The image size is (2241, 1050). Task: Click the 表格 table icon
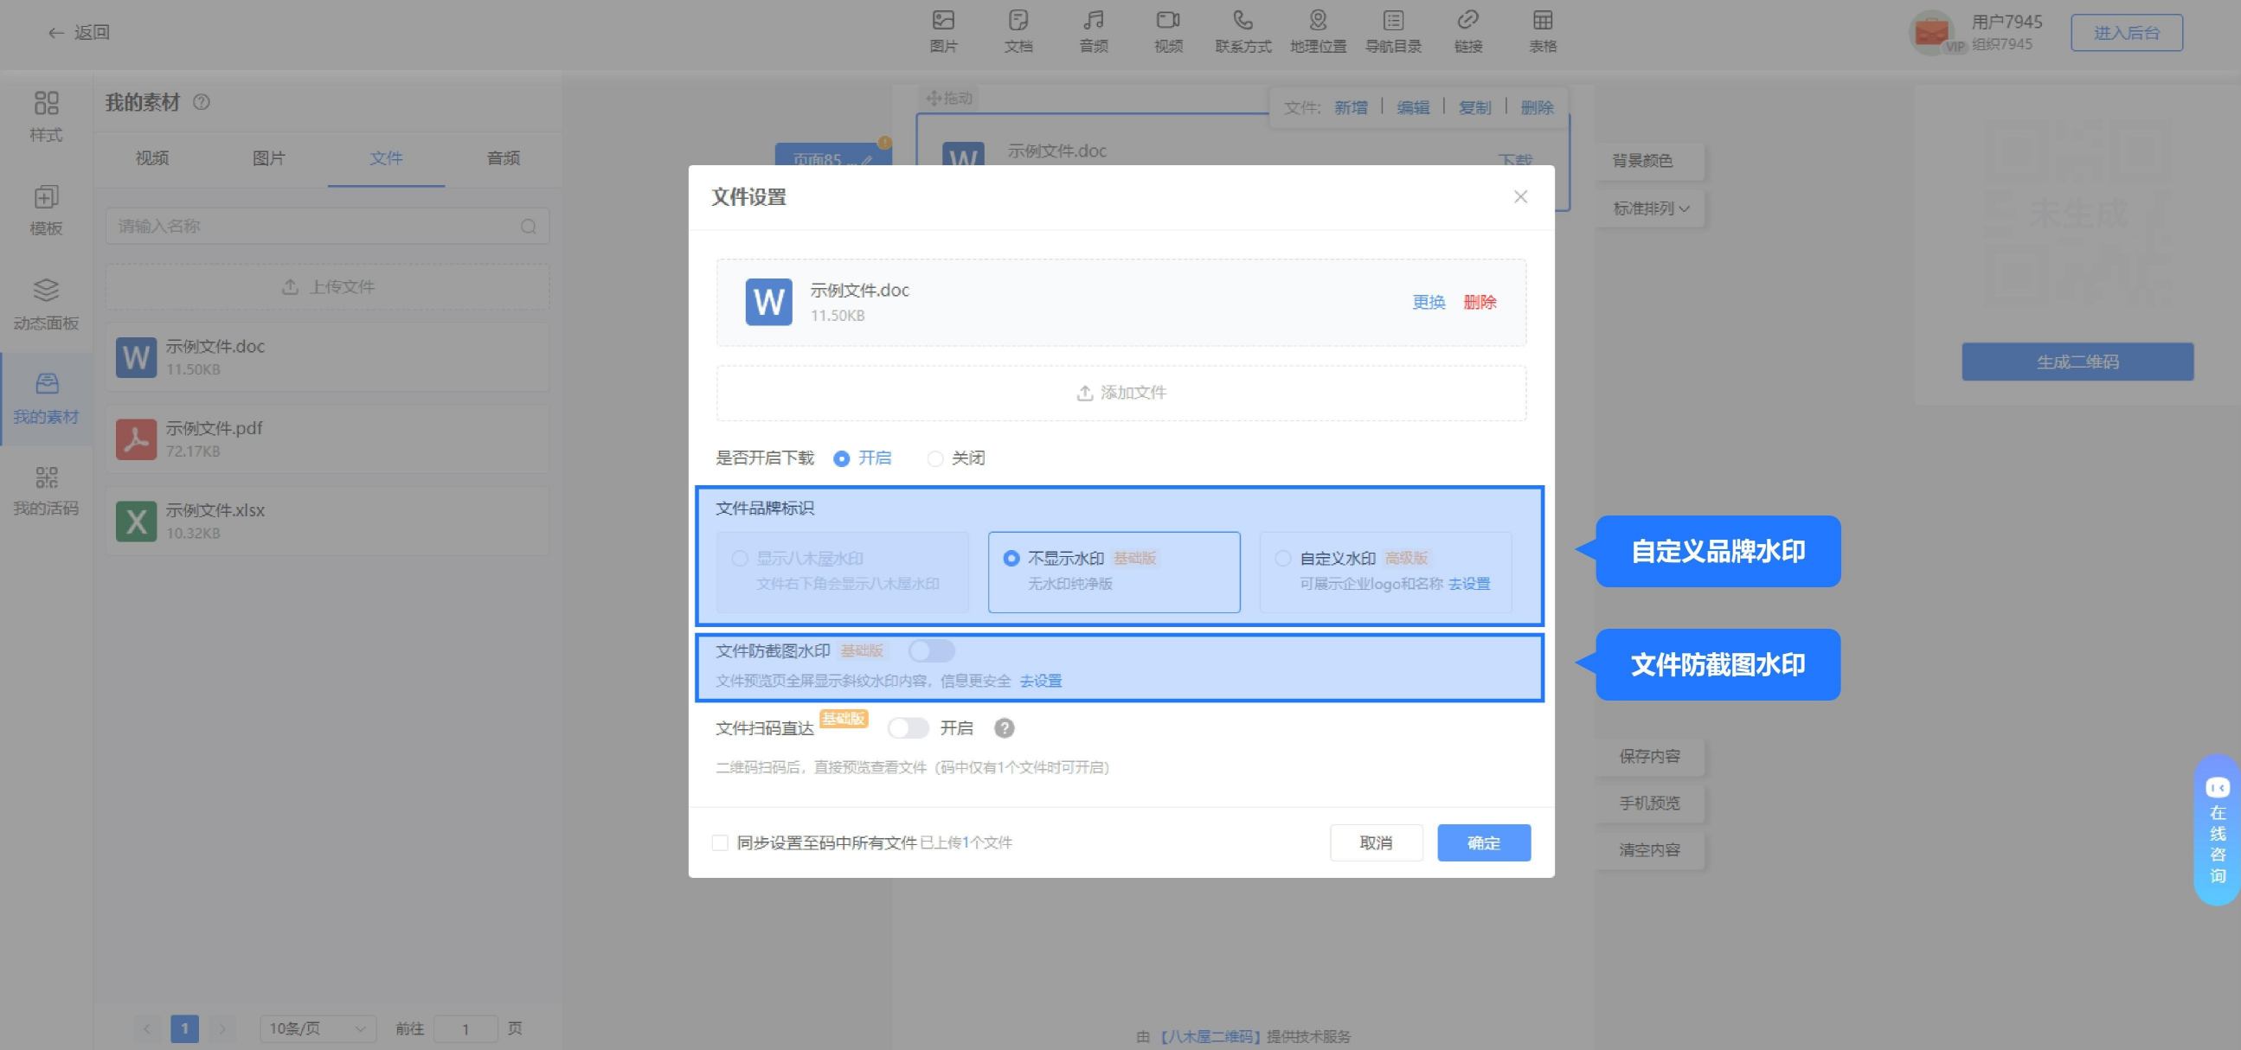pyautogui.click(x=1543, y=20)
